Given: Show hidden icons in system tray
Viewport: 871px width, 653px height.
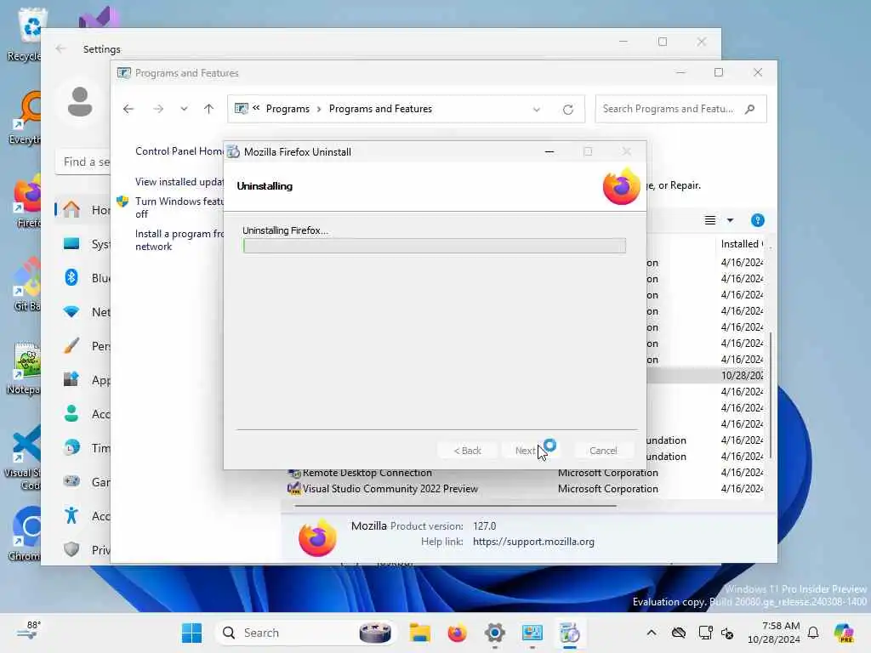Looking at the screenshot, I should [x=652, y=633].
